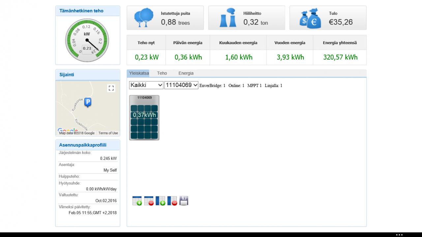Click the 0.245 kW system size value
The height and width of the screenshot is (237, 422).
[x=108, y=159]
